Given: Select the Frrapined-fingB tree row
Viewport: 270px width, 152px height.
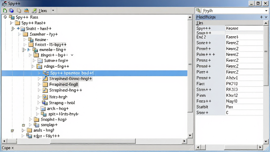Looking at the screenshot, I should (x=64, y=84).
